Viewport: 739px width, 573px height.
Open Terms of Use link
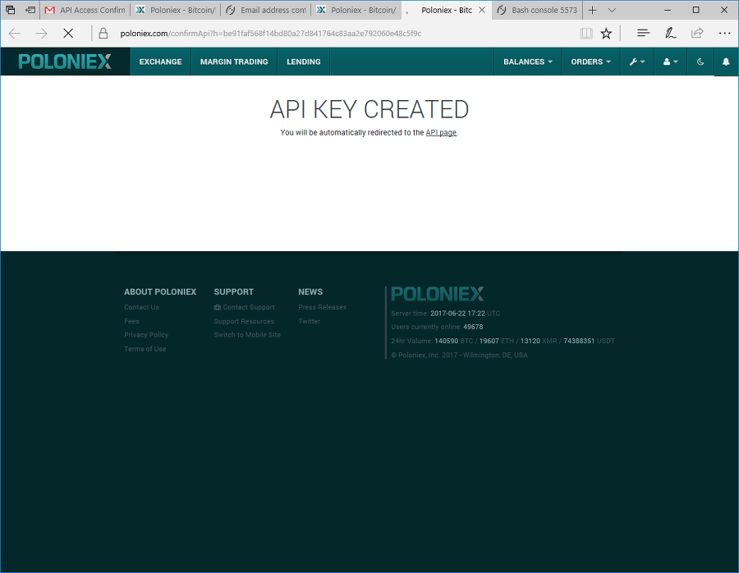(145, 349)
